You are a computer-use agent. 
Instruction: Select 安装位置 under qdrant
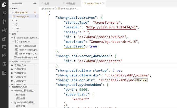(x=21, y=106)
